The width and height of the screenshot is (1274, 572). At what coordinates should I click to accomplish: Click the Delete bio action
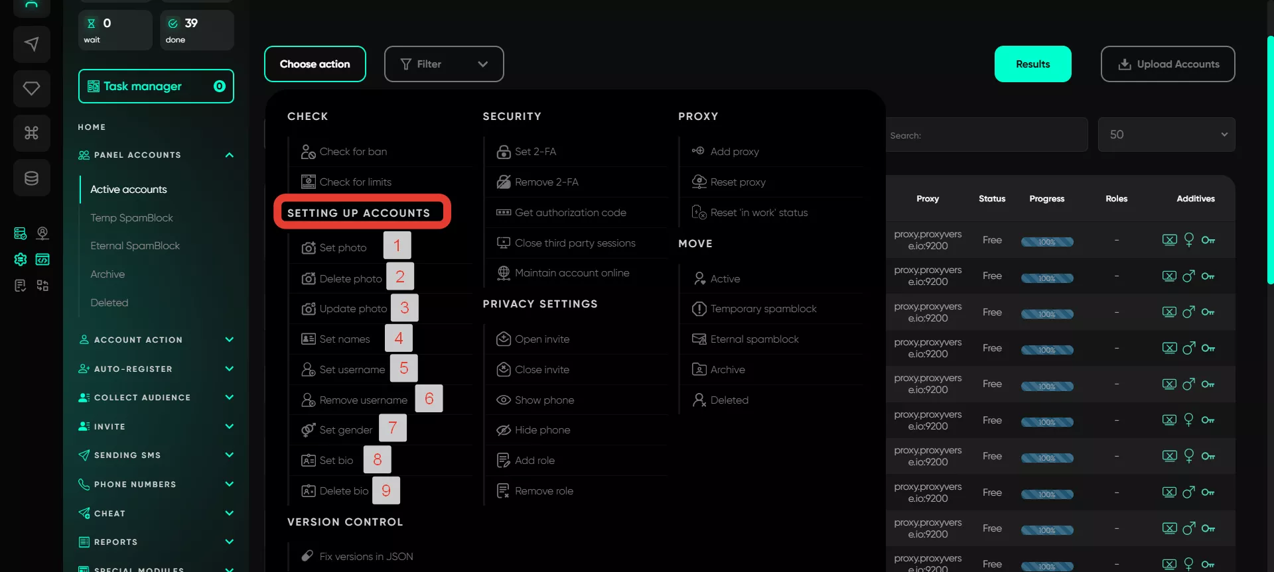344,490
